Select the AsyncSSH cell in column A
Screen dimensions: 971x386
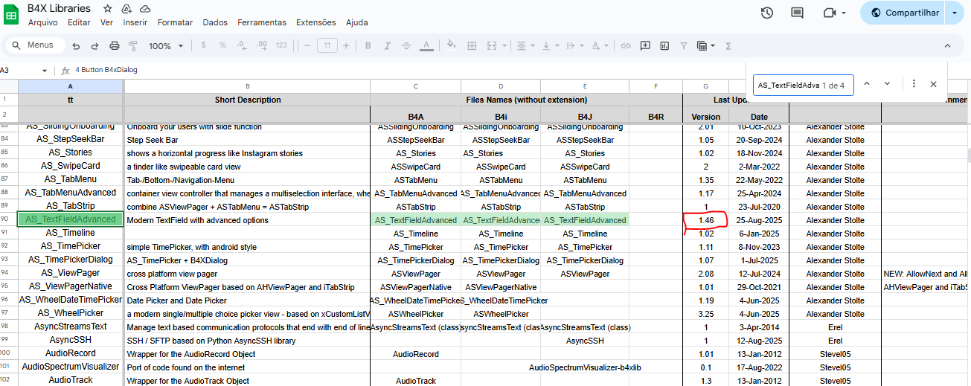point(71,340)
